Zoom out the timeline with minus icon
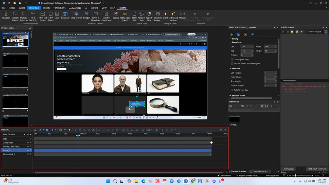 click(65, 130)
